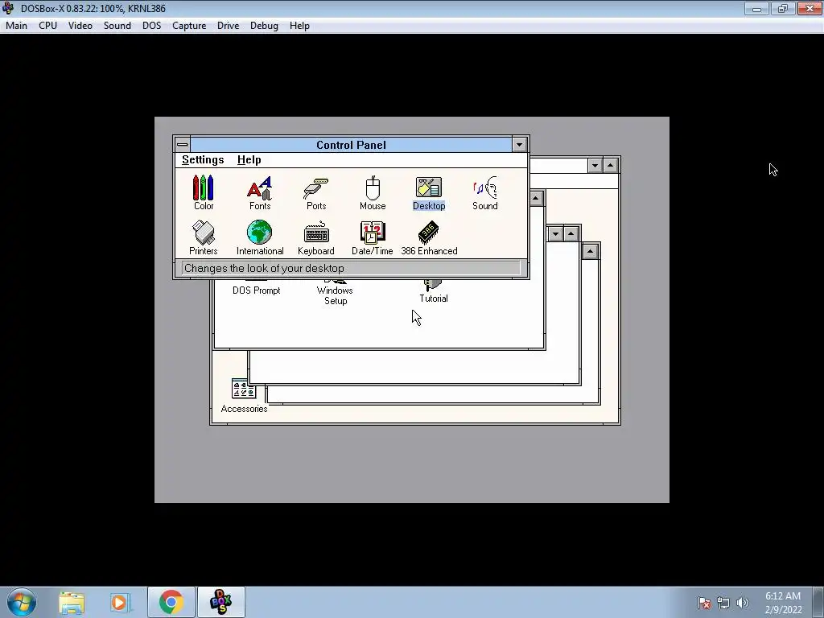Open the Debug menu
This screenshot has height=618, width=824.
click(264, 26)
